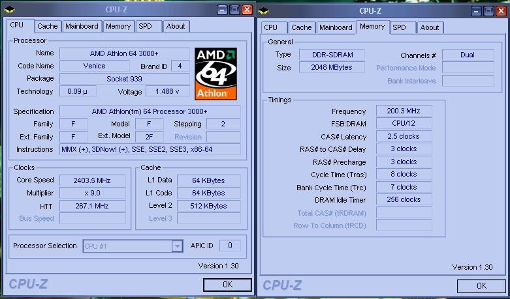Click the Brand ID value 4

tap(180, 66)
